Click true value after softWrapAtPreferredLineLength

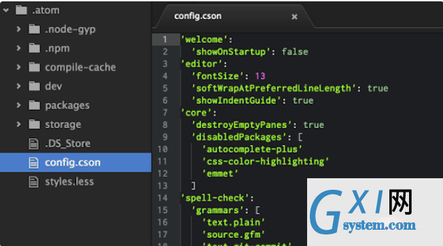point(378,89)
